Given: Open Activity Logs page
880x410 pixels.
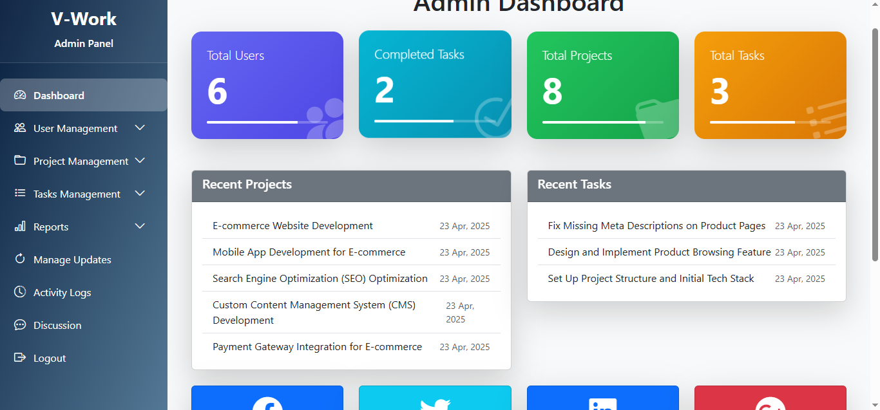Looking at the screenshot, I should [84, 292].
